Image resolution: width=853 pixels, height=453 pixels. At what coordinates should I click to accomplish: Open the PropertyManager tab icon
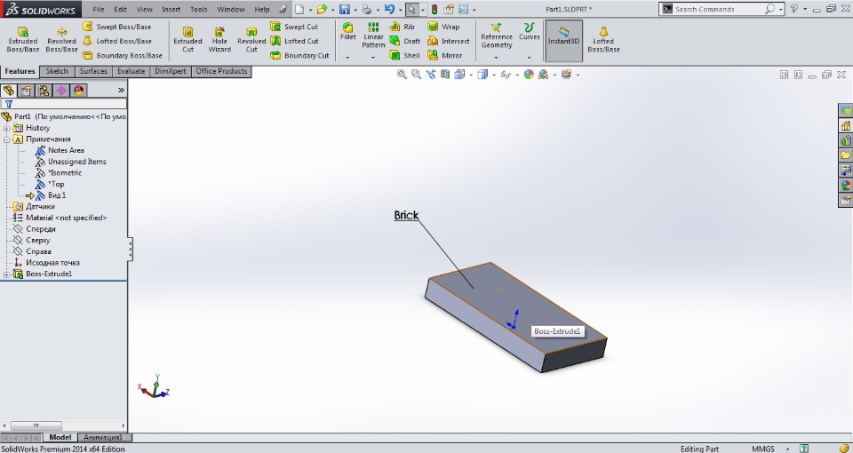26,91
